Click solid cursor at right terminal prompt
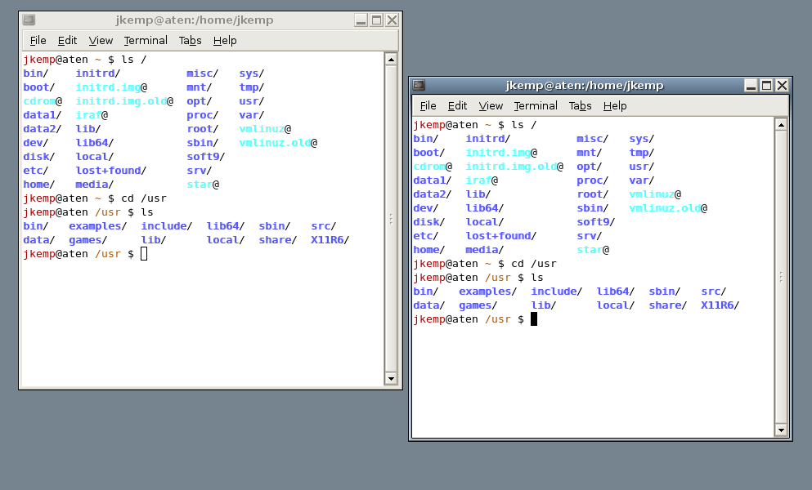The width and height of the screenshot is (812, 490). [534, 319]
